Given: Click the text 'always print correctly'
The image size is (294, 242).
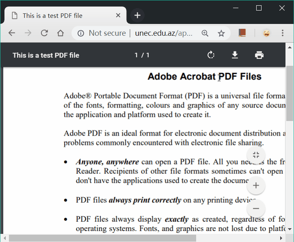Looking at the screenshot, I should 145,200.
